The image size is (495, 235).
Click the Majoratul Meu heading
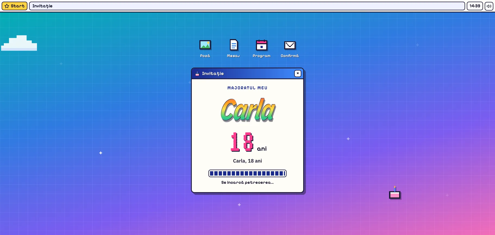tap(247, 88)
